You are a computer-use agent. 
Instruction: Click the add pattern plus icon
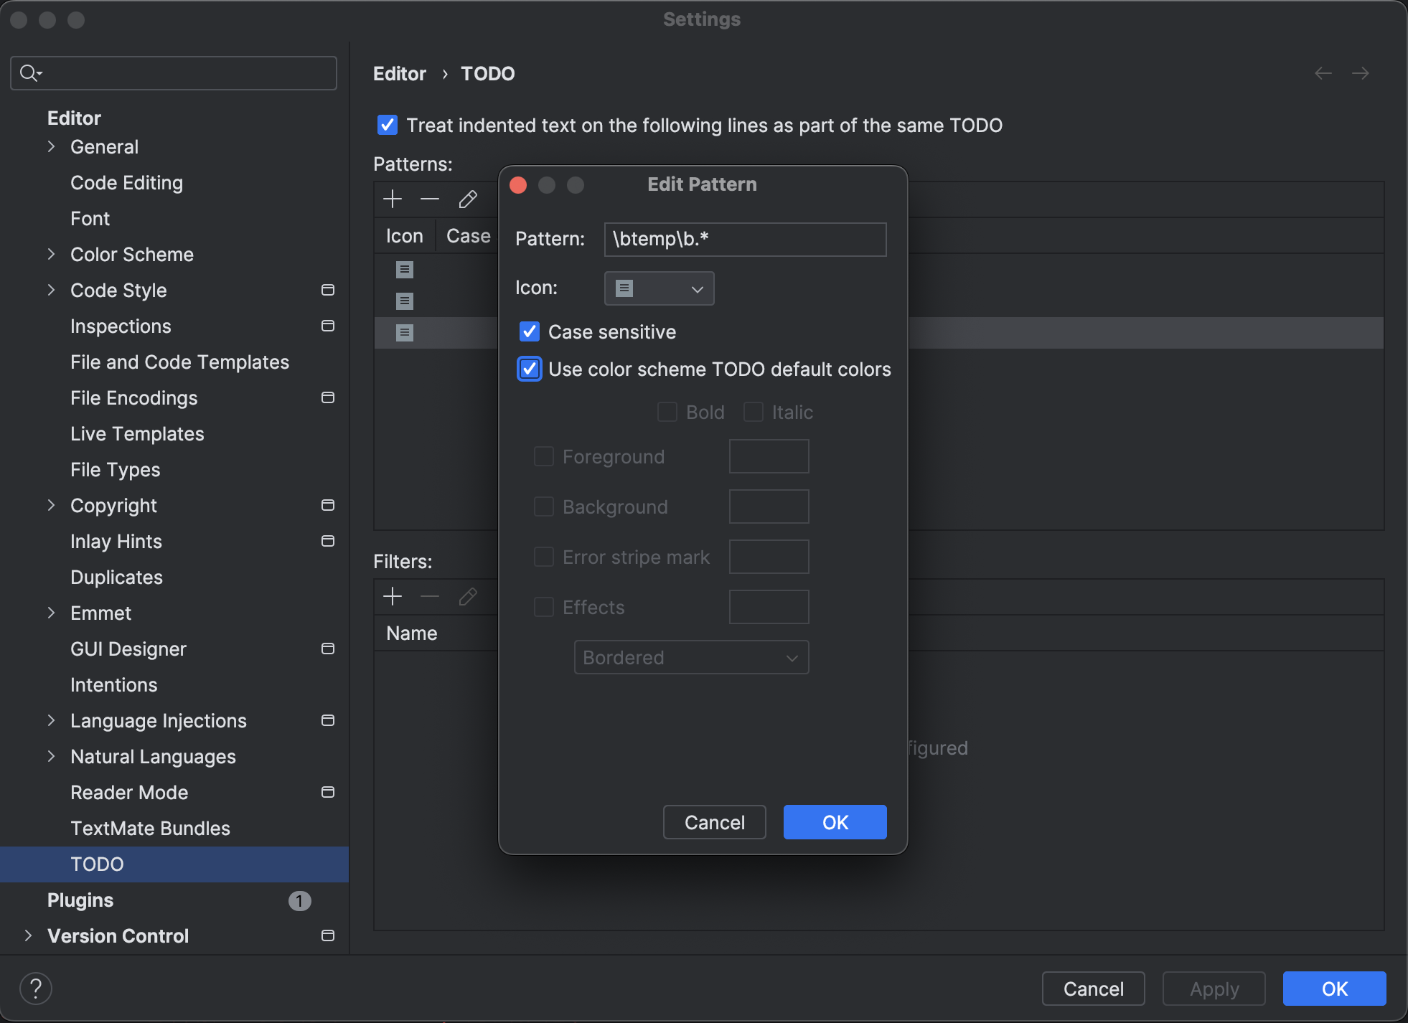(x=393, y=199)
